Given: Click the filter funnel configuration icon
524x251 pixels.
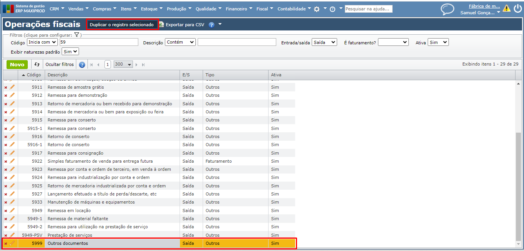Looking at the screenshot, I should [x=77, y=35].
